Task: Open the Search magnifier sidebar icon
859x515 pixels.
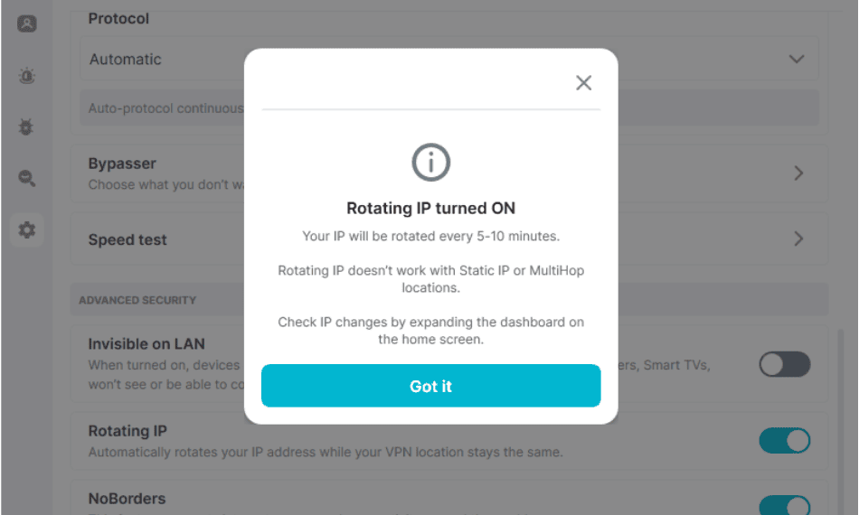Action: [27, 178]
